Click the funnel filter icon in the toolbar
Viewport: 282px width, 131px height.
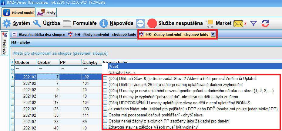pyautogui.click(x=253, y=23)
